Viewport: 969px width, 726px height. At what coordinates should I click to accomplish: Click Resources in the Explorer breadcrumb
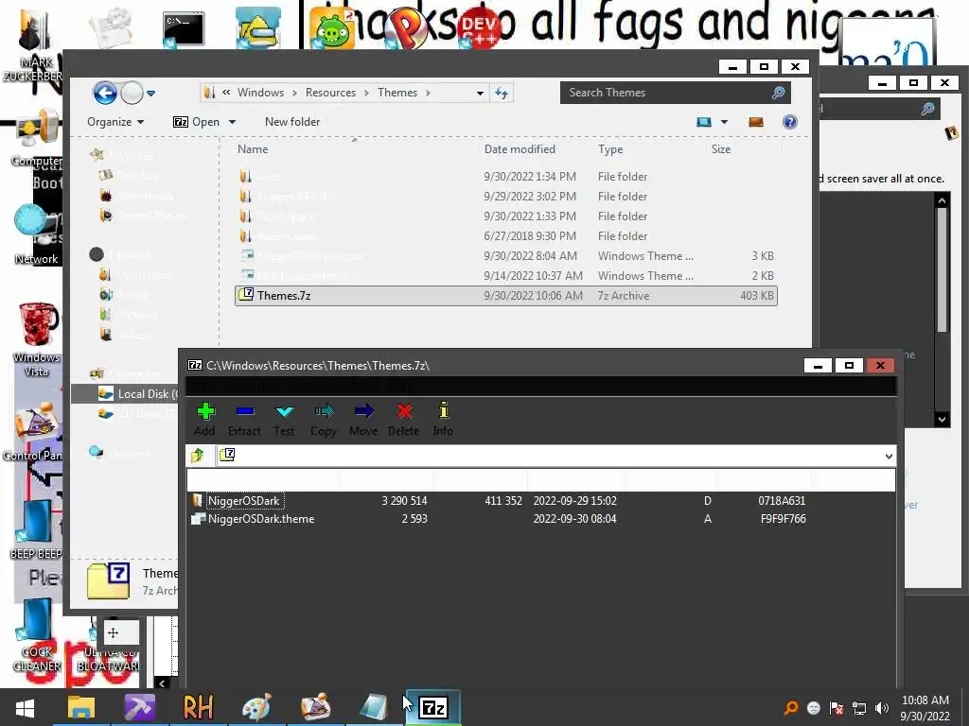pos(330,93)
